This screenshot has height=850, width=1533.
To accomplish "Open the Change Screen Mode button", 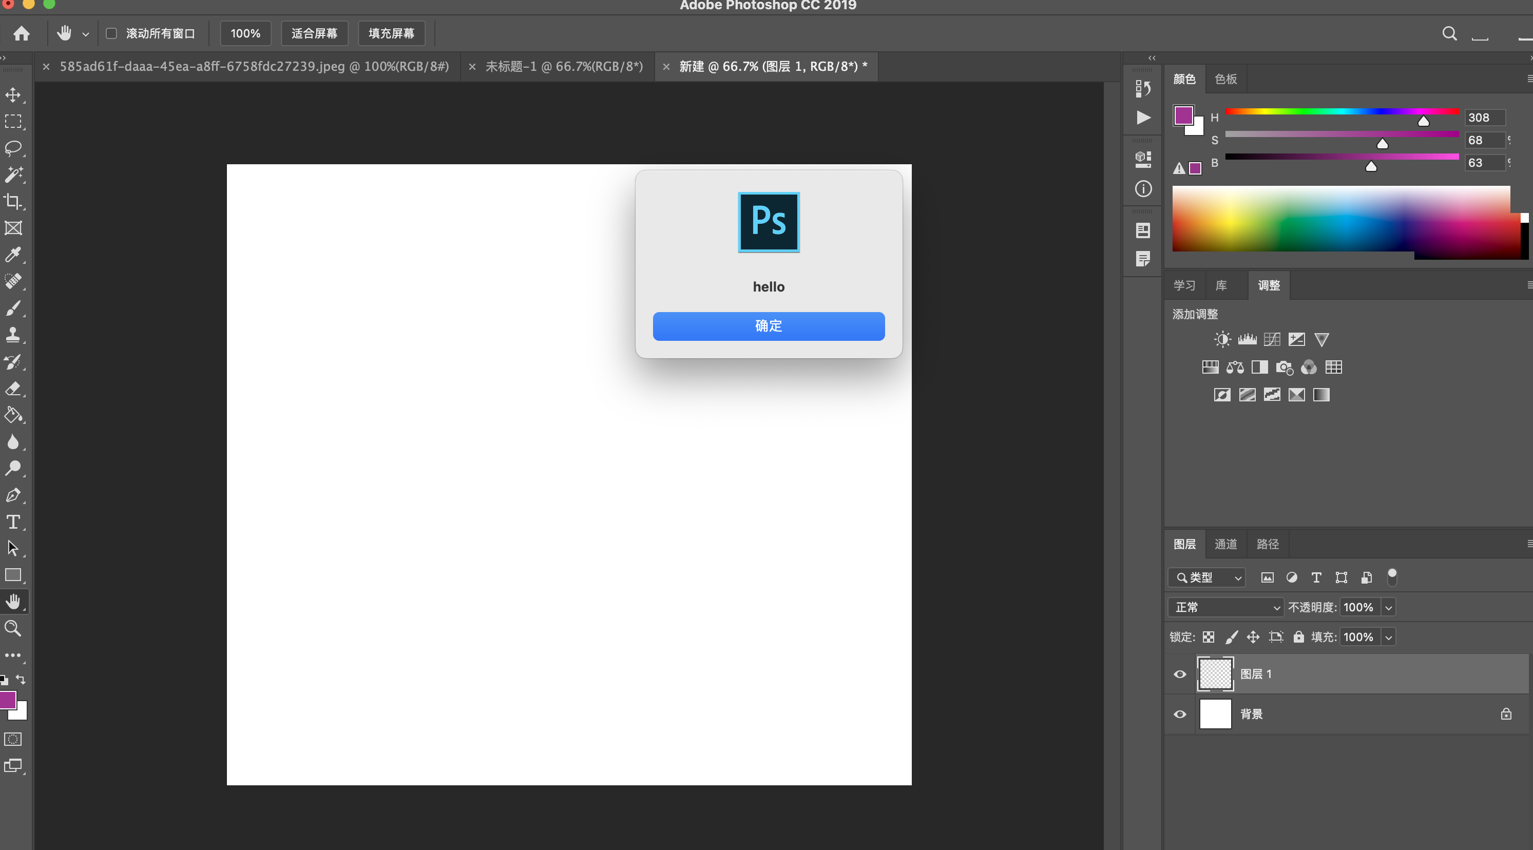I will [x=13, y=765].
